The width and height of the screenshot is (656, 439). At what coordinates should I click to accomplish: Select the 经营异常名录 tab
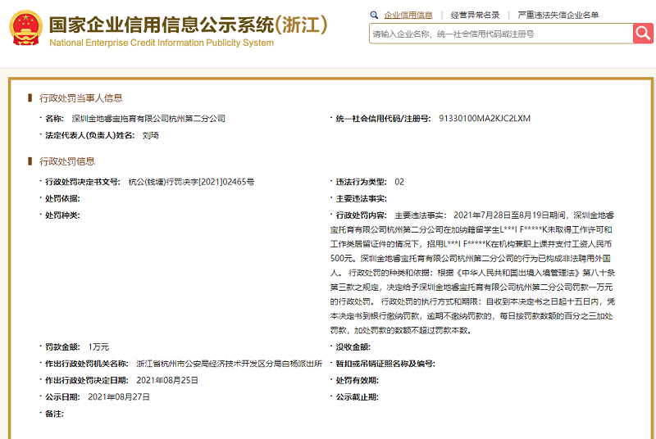point(475,15)
